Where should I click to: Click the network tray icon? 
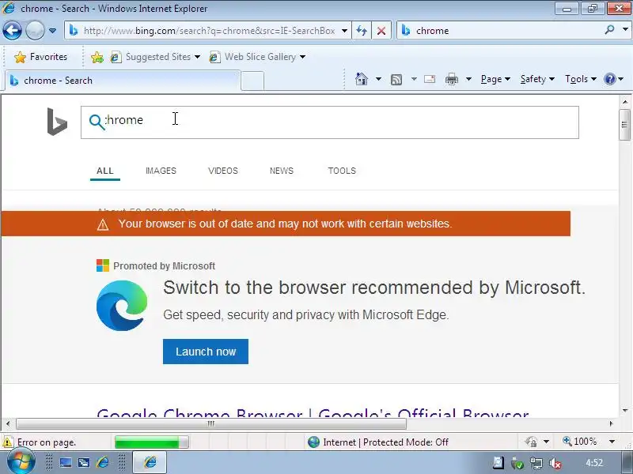[536, 464]
